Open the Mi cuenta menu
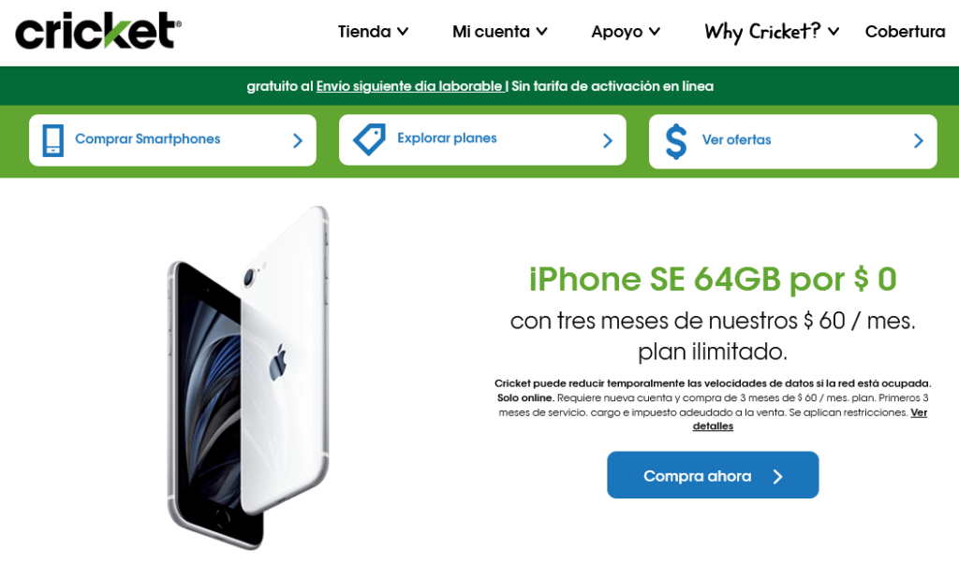The image size is (959, 563). [x=491, y=31]
